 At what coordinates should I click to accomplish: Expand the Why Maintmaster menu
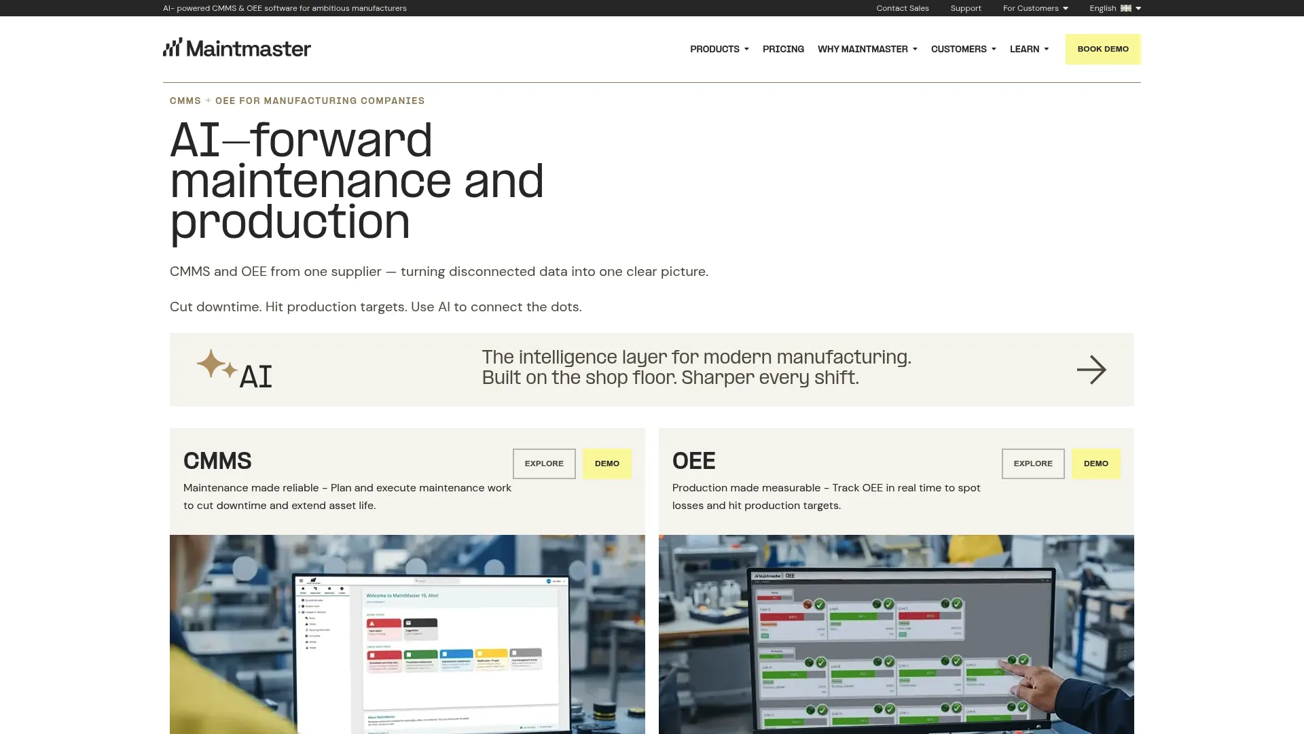867,49
